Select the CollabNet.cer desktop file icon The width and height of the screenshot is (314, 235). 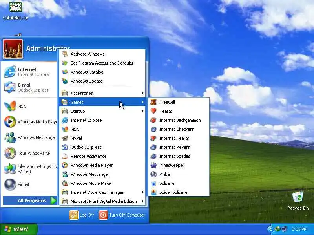pyautogui.click(x=16, y=7)
